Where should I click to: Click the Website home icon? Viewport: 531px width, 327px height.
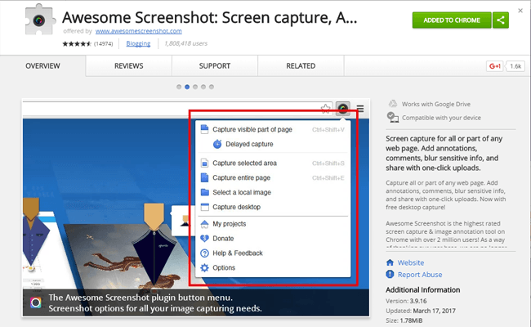coord(390,262)
